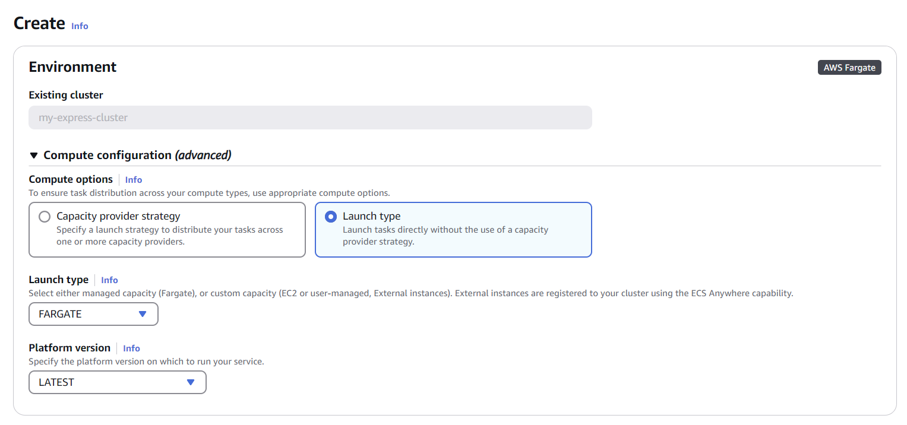Open the FARGATE launch type dropdown
The height and width of the screenshot is (425, 907).
(x=93, y=314)
